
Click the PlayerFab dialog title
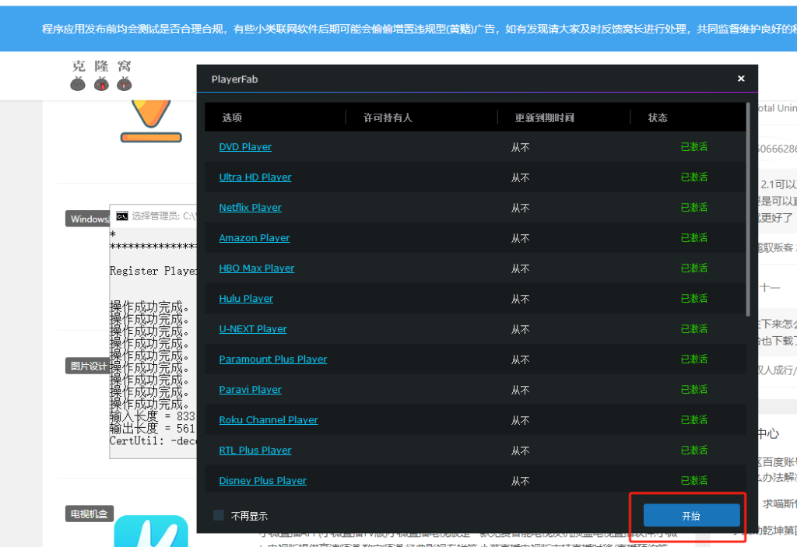click(x=234, y=79)
